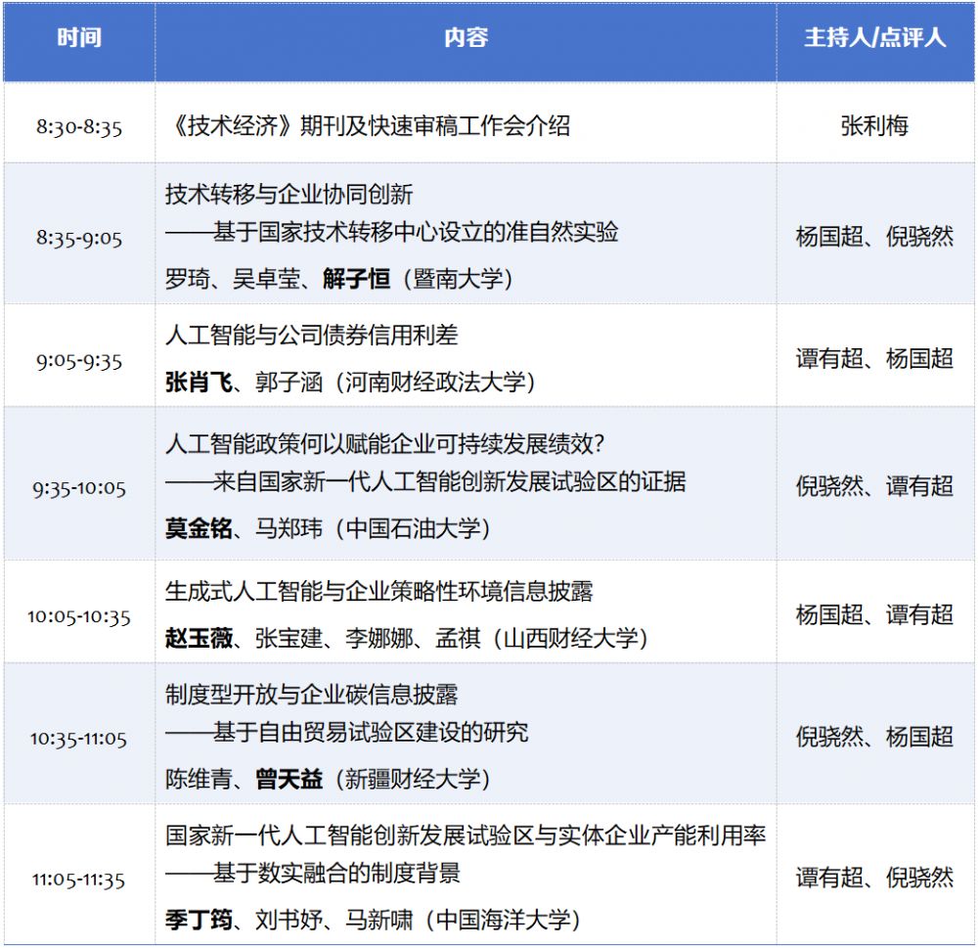Click authors line 张肖飞、郭子涵（河南财经政法大学）
Screen dimensions: 978x948
tap(351, 382)
